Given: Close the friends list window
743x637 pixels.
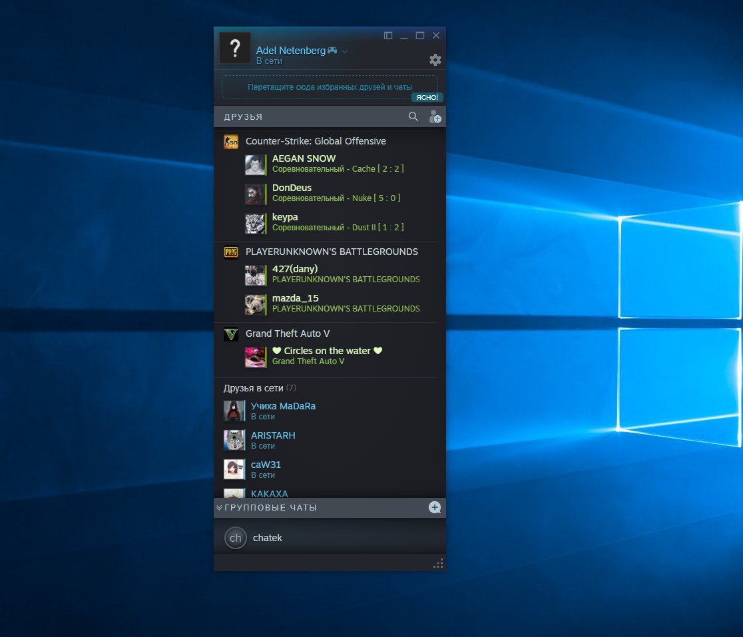Looking at the screenshot, I should click(436, 35).
